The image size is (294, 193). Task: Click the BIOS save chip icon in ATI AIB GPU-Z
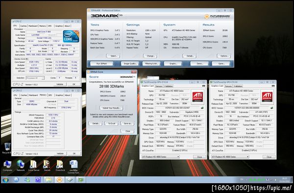(x=271, y=108)
